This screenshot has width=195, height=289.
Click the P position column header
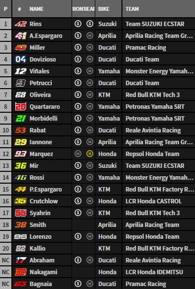pos(5,9)
